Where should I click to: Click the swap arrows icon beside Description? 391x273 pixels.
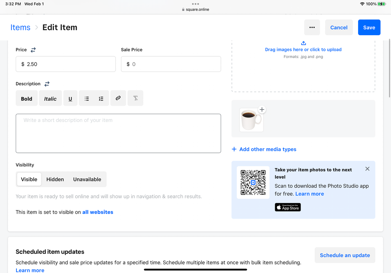pyautogui.click(x=47, y=84)
